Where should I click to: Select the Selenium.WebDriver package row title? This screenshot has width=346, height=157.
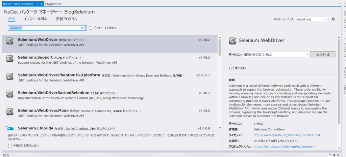tap(38, 40)
